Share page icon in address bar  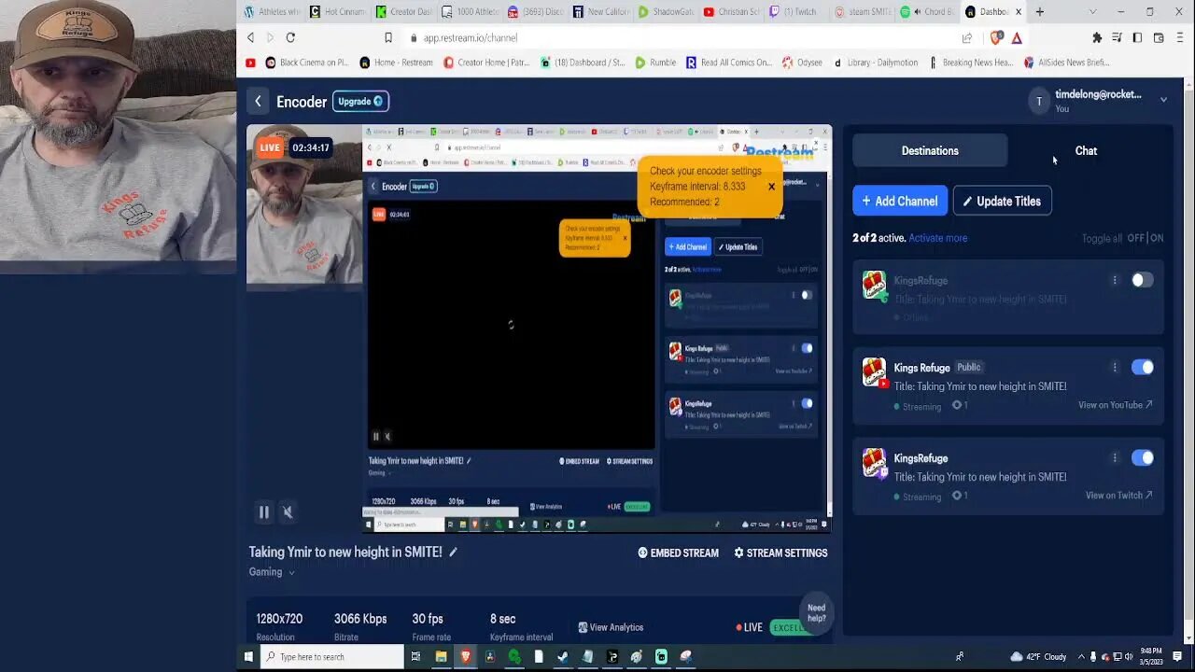click(x=967, y=37)
